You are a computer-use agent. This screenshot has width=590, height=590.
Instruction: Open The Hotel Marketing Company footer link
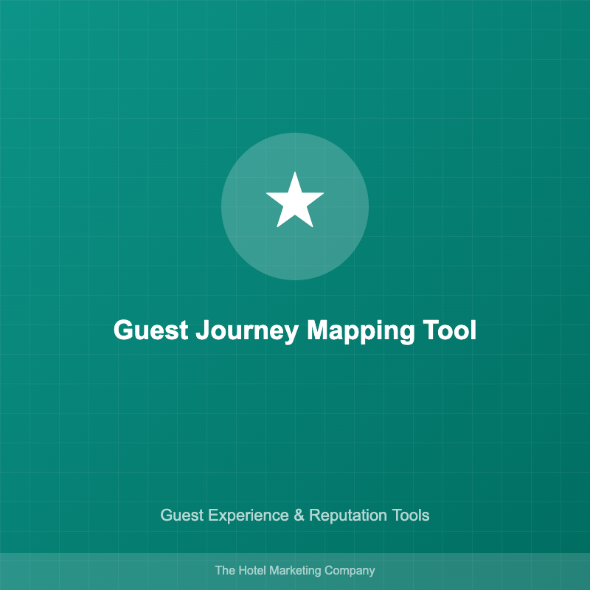[x=295, y=570]
